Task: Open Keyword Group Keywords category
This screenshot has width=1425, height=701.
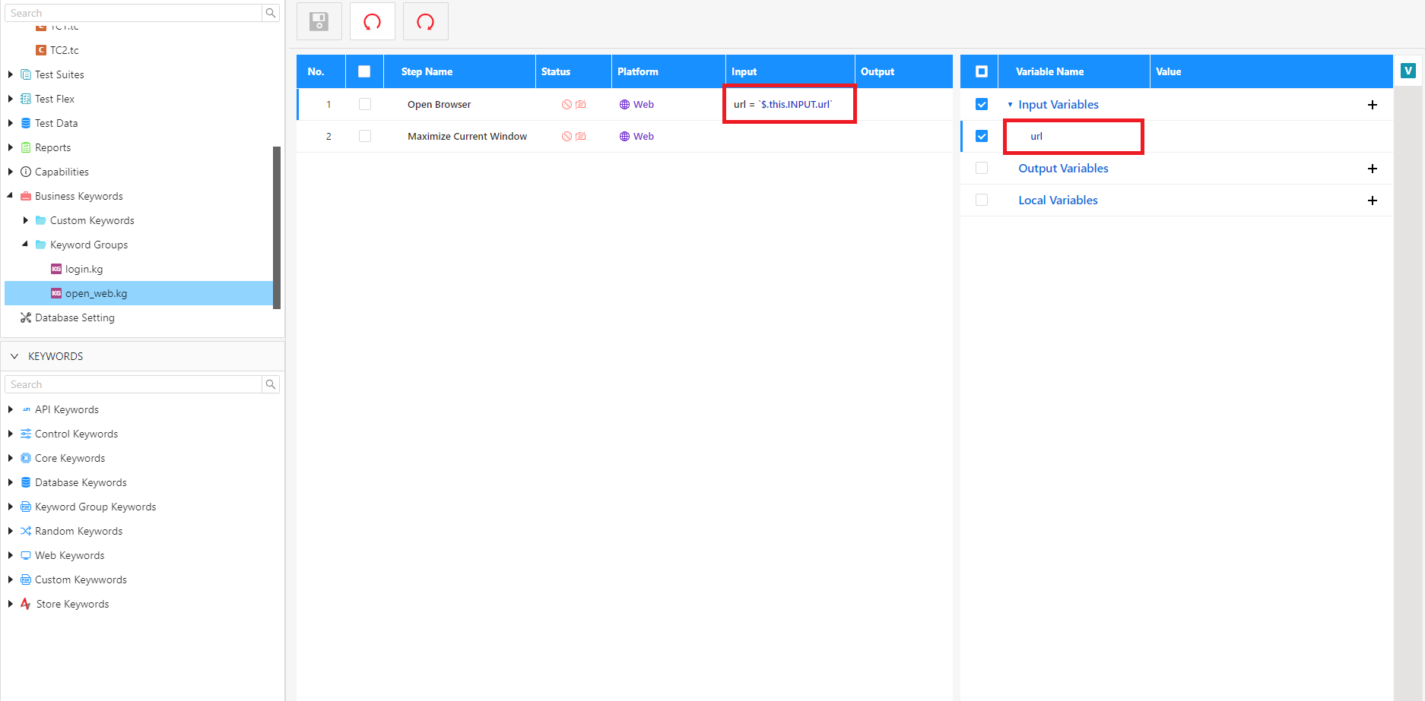Action: click(95, 507)
